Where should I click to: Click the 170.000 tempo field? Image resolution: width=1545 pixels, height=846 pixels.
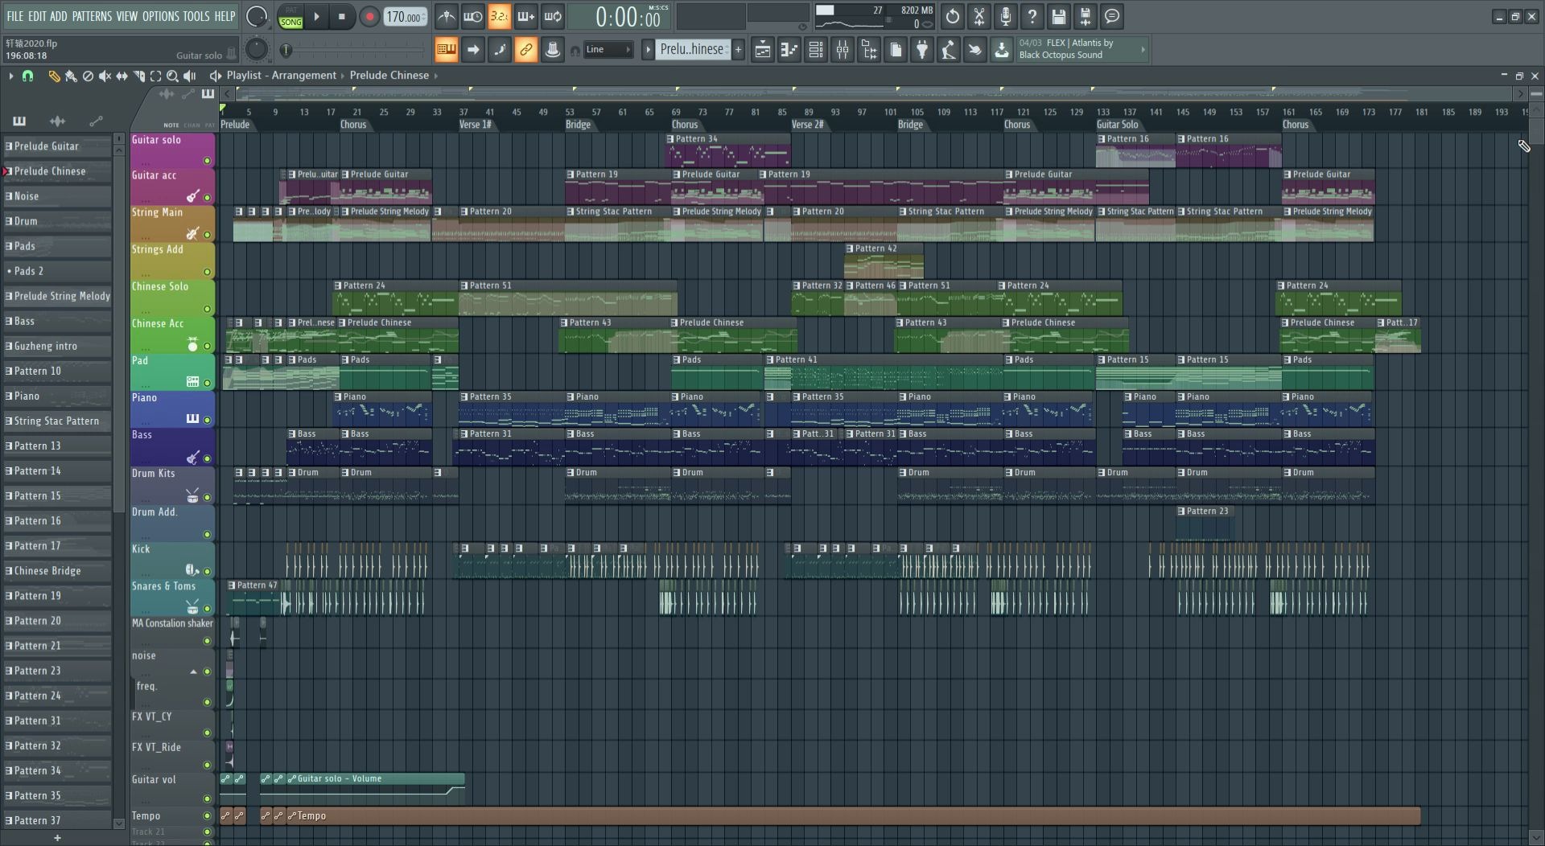pyautogui.click(x=404, y=17)
